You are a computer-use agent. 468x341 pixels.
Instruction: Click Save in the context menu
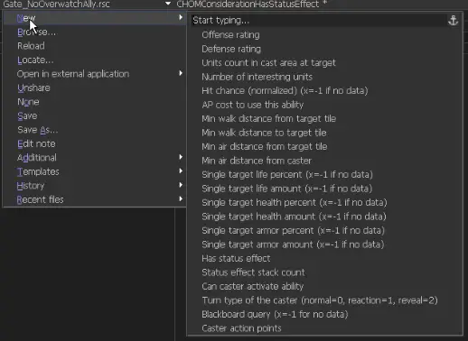(95, 115)
